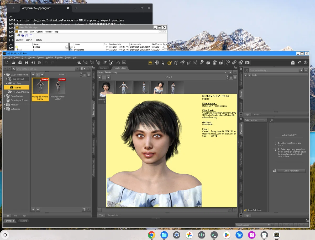This screenshot has height=240, width=315.
Task: Toggle the Show Sub Items checkbox
Action: (245, 210)
